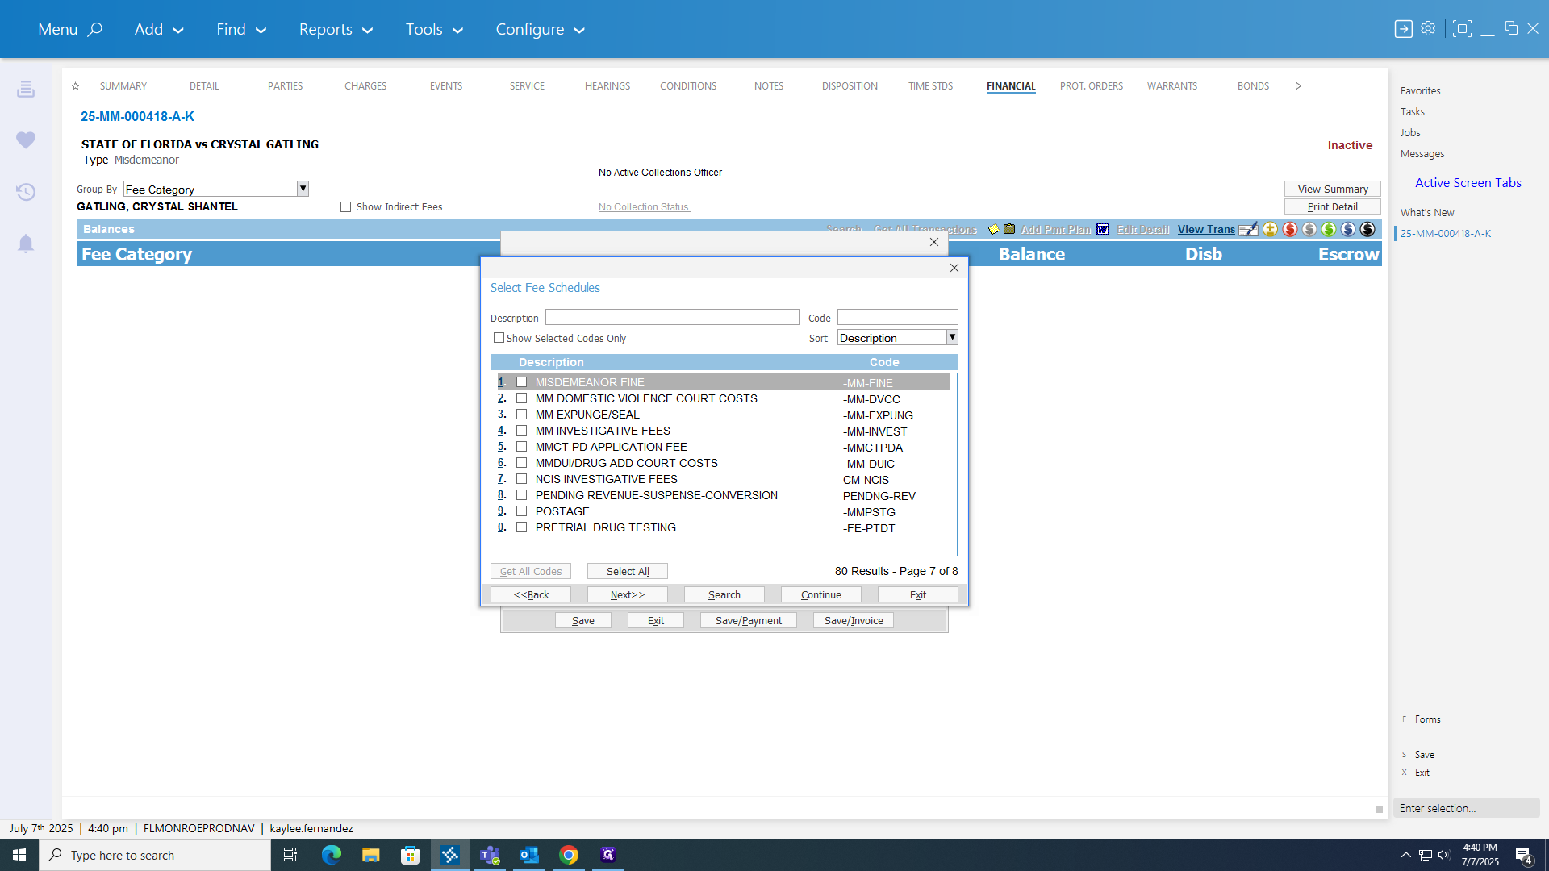This screenshot has width=1549, height=871.
Task: Switch to the DISPOSITION tab
Action: 850,86
